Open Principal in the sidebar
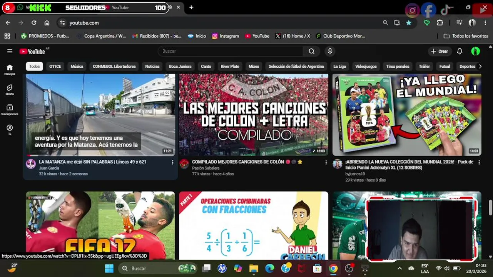 coord(10,70)
